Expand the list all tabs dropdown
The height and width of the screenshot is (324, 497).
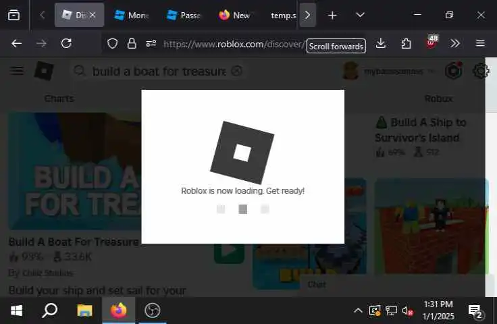point(360,15)
